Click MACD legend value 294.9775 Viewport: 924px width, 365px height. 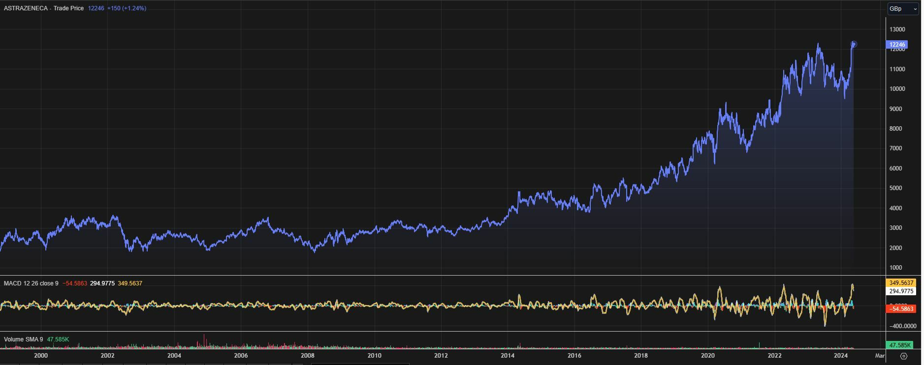point(102,283)
